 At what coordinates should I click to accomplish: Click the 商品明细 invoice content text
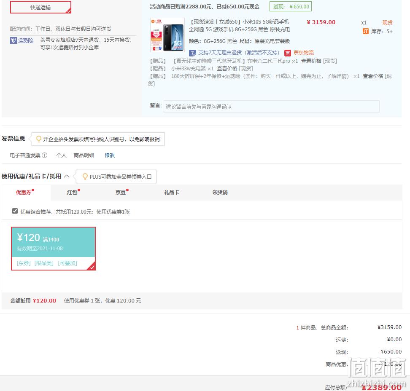pyautogui.click(x=84, y=155)
